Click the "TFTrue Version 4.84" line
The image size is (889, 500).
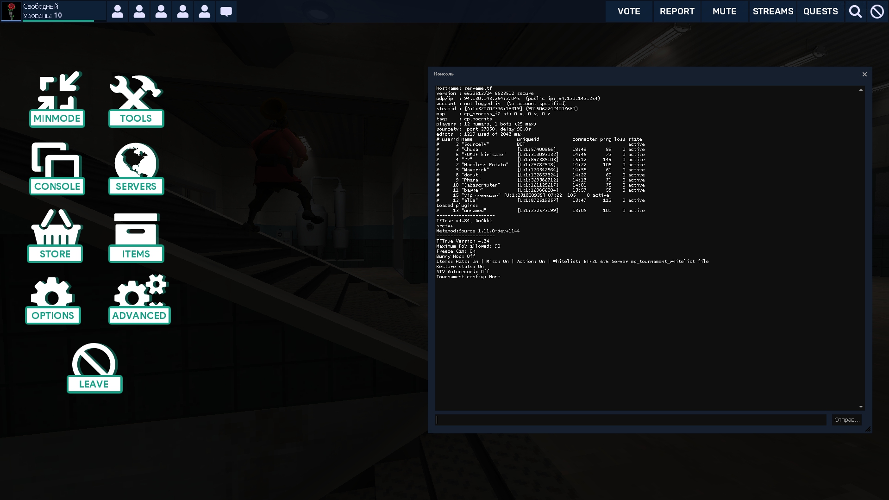[x=463, y=241]
